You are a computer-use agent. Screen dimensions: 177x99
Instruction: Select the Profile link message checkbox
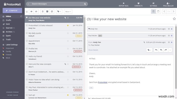coord(27,48)
